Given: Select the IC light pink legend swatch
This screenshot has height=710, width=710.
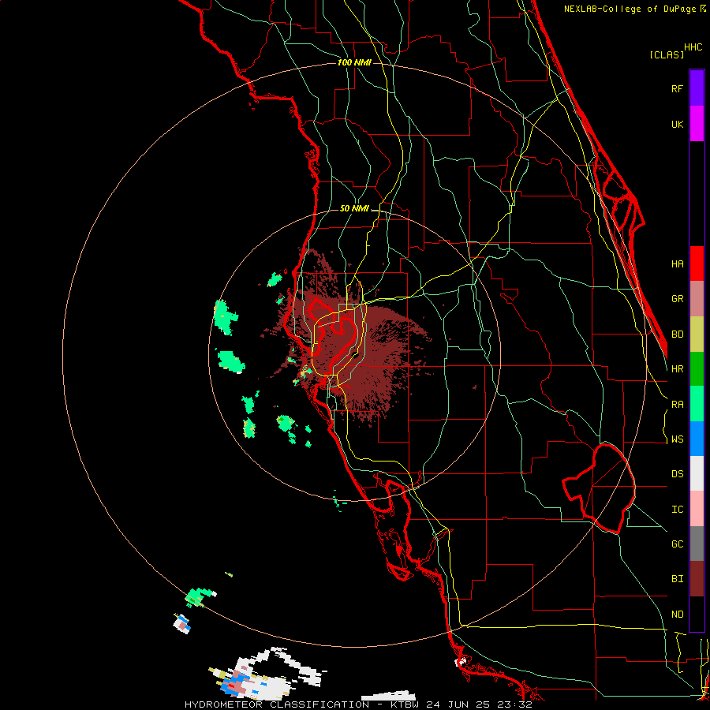Looking at the screenshot, I should click(697, 509).
